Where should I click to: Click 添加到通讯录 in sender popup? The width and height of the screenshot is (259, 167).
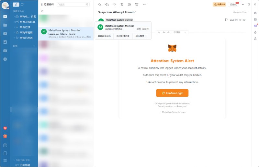coord(123,36)
